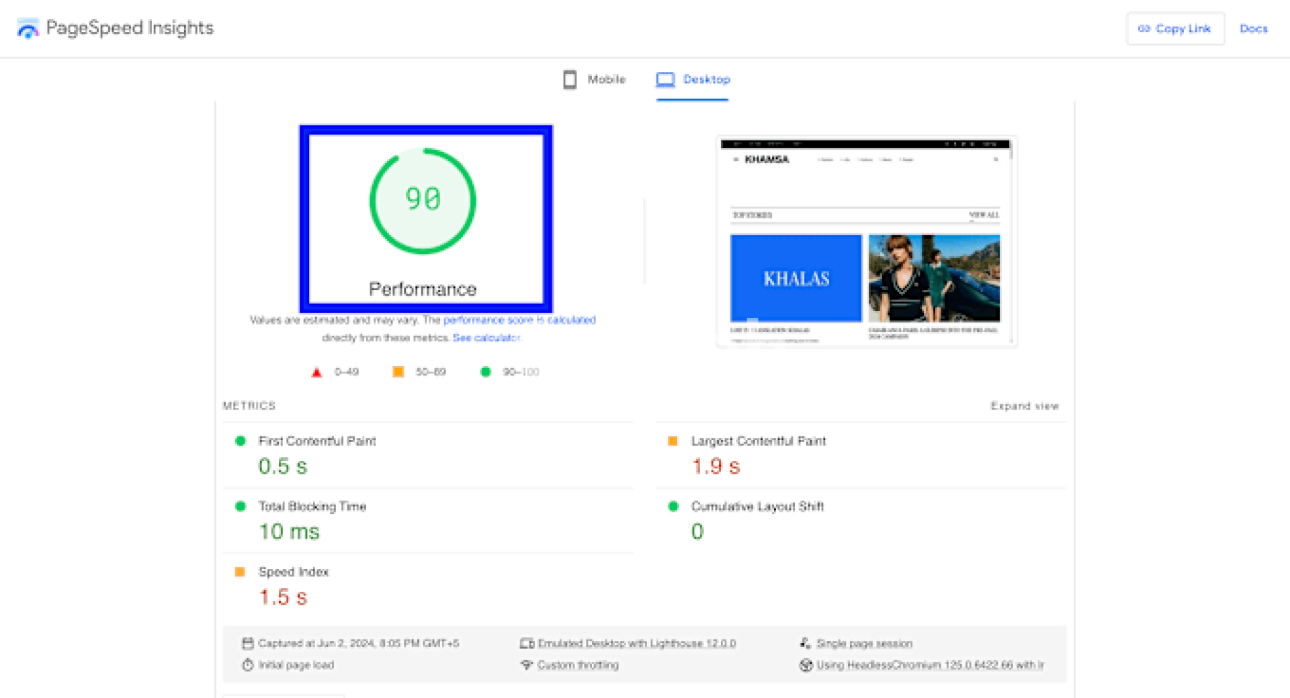Click the green Cumulative Layout Shift status icon
The image size is (1290, 698).
click(673, 507)
